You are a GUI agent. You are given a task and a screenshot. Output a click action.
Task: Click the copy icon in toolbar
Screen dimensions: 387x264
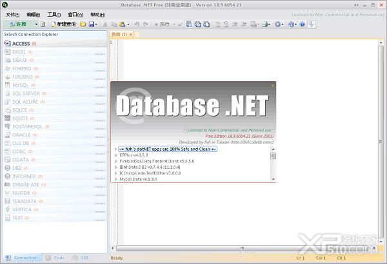coord(114,24)
